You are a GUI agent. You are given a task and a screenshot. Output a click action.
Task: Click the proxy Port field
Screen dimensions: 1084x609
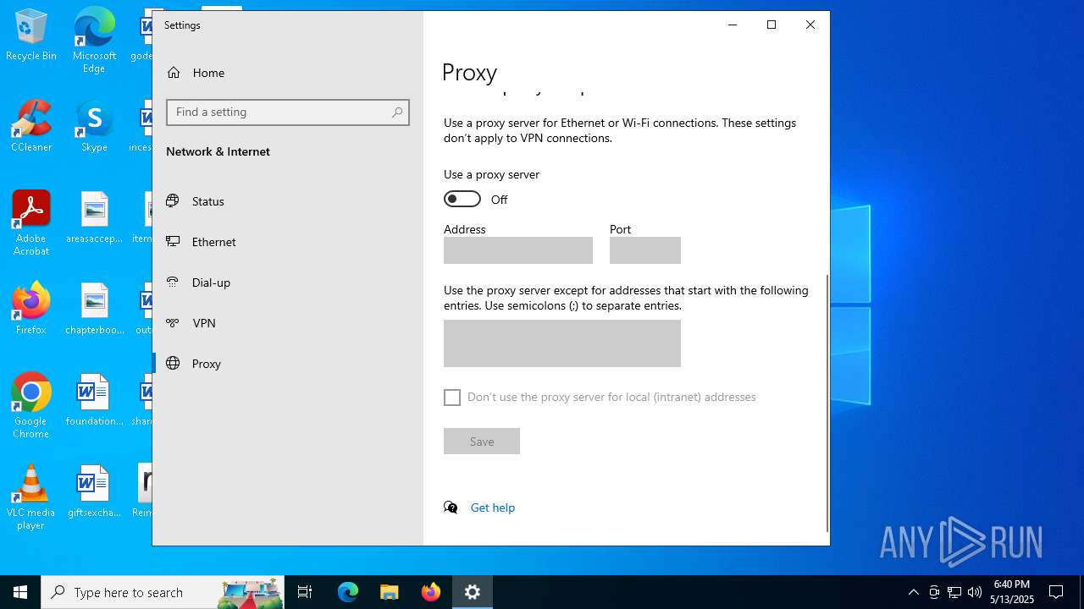click(x=645, y=250)
